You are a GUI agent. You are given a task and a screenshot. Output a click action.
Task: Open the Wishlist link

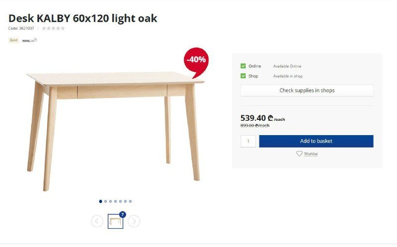(311, 154)
